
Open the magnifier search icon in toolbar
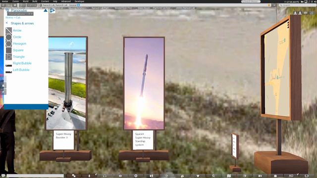(213, 176)
